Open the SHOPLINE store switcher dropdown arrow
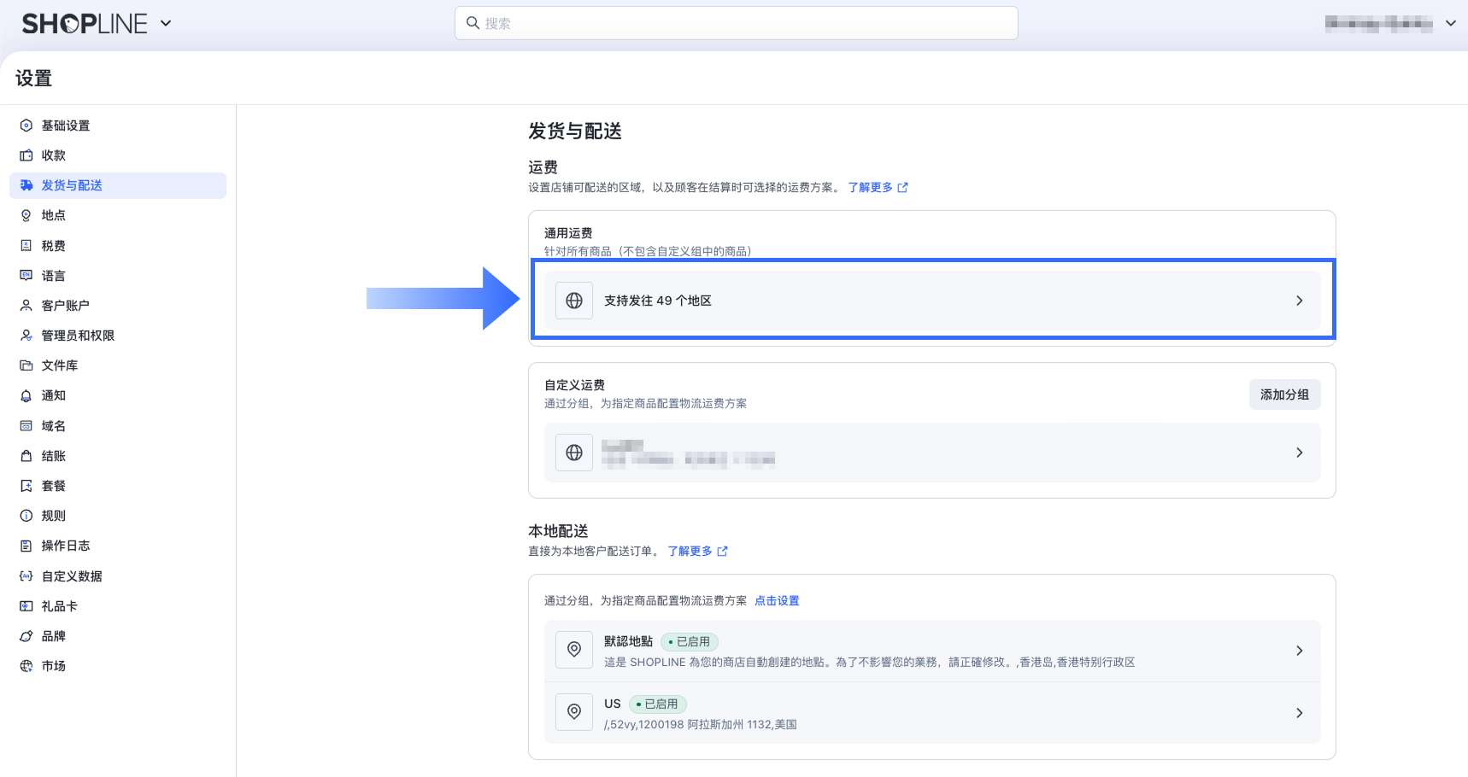Viewport: 1468px width, 777px height. (x=166, y=23)
